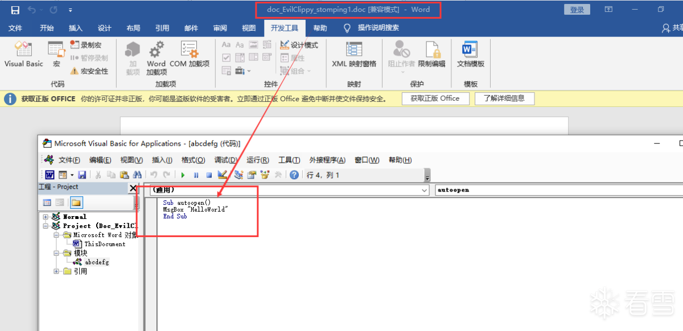Open ribbon display options icon
The image size is (683, 331).
click(x=608, y=10)
